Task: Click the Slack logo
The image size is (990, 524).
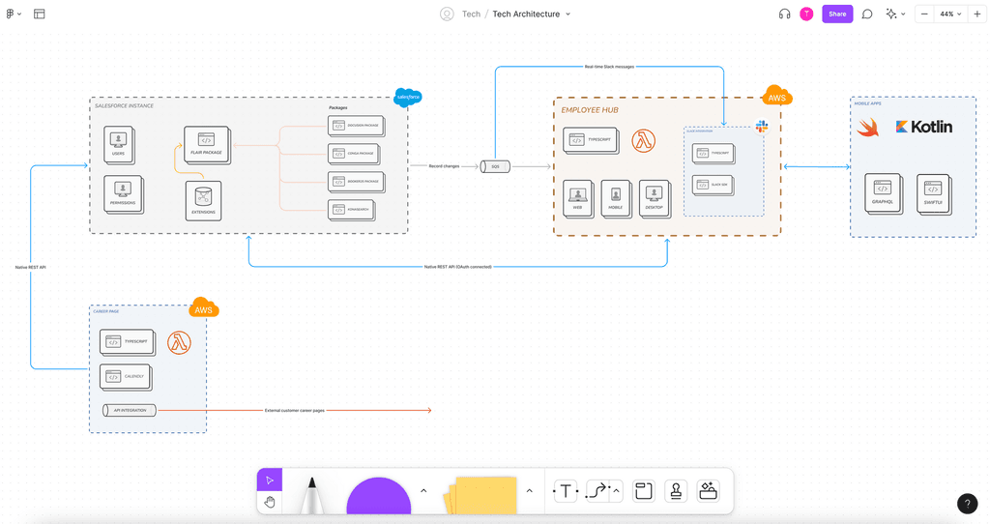Action: 762,127
